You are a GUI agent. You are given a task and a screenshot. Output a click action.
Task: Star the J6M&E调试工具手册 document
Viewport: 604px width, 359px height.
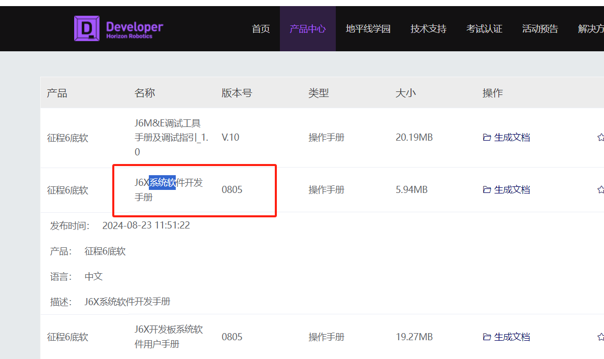point(600,138)
